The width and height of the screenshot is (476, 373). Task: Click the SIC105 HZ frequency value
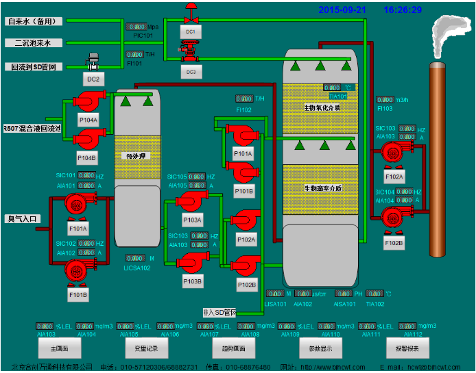(x=197, y=177)
